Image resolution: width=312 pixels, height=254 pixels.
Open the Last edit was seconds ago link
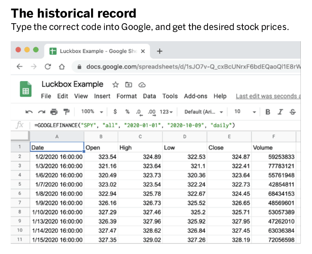pyautogui.click(x=268, y=96)
